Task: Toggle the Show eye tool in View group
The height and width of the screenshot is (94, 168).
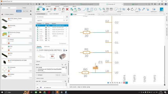Action: point(47,9)
